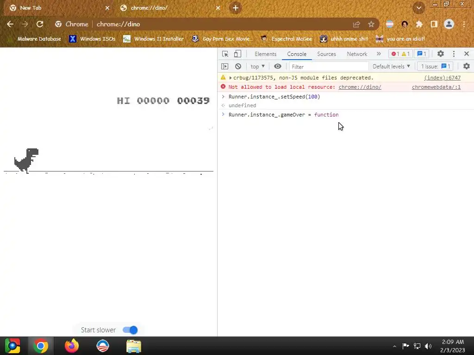Click the T-Rex dinosaur in game
This screenshot has height=355, width=474.
pyautogui.click(x=26, y=160)
